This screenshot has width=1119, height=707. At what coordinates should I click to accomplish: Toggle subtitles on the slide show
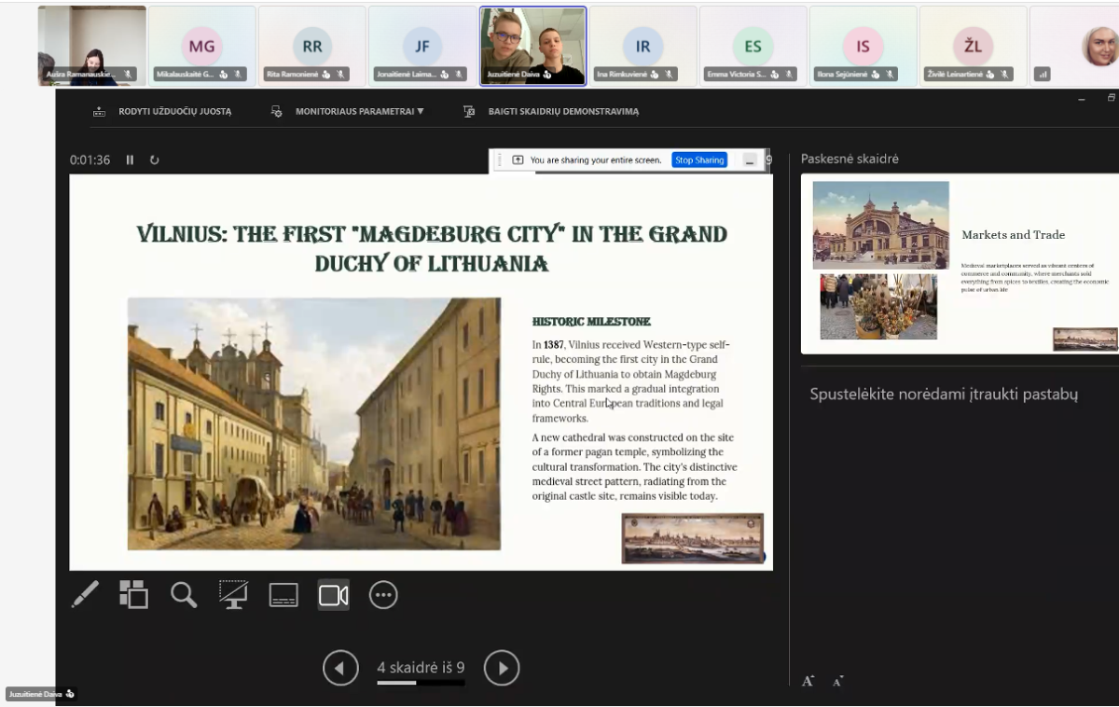click(x=283, y=594)
